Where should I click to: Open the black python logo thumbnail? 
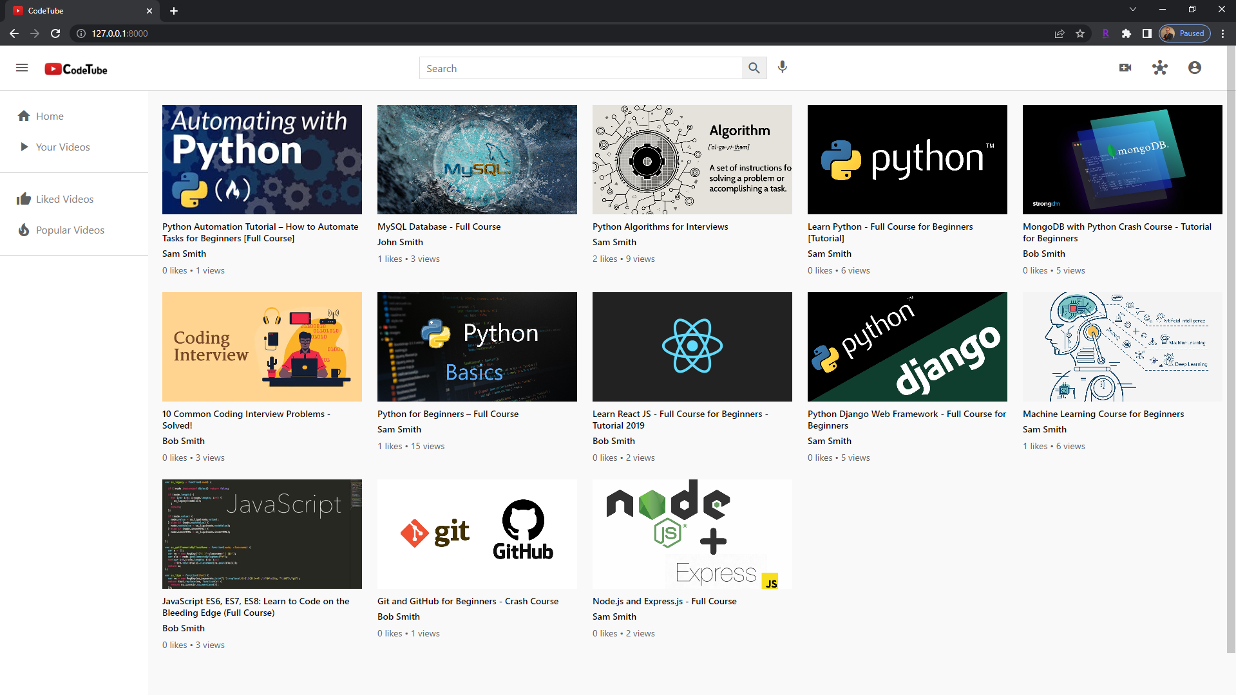pyautogui.click(x=908, y=160)
